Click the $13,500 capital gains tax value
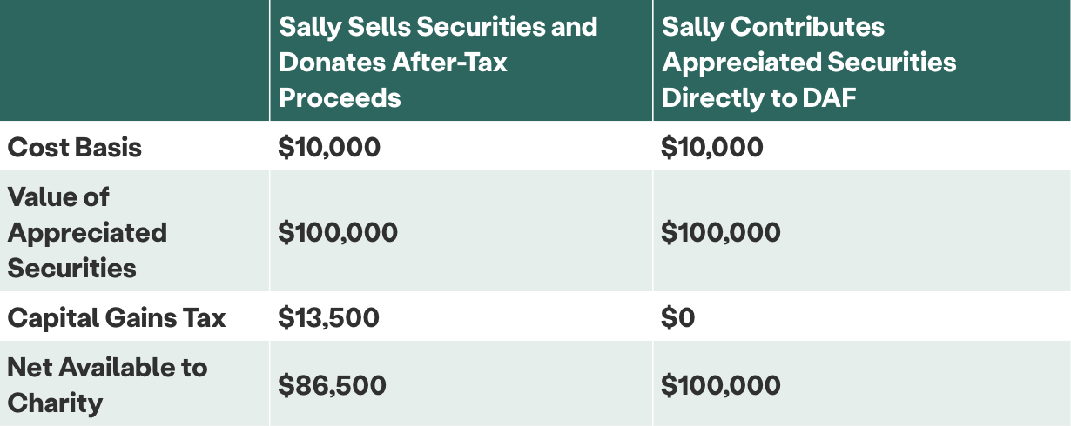Image resolution: width=1071 pixels, height=426 pixels. coord(328,317)
